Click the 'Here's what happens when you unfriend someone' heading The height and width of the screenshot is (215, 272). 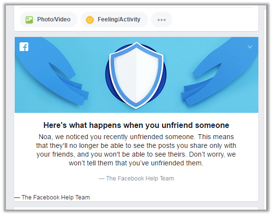[x=136, y=125]
